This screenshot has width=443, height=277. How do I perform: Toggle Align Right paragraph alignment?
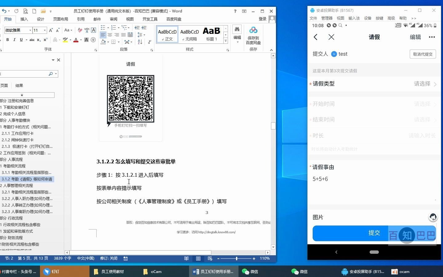(117, 35)
